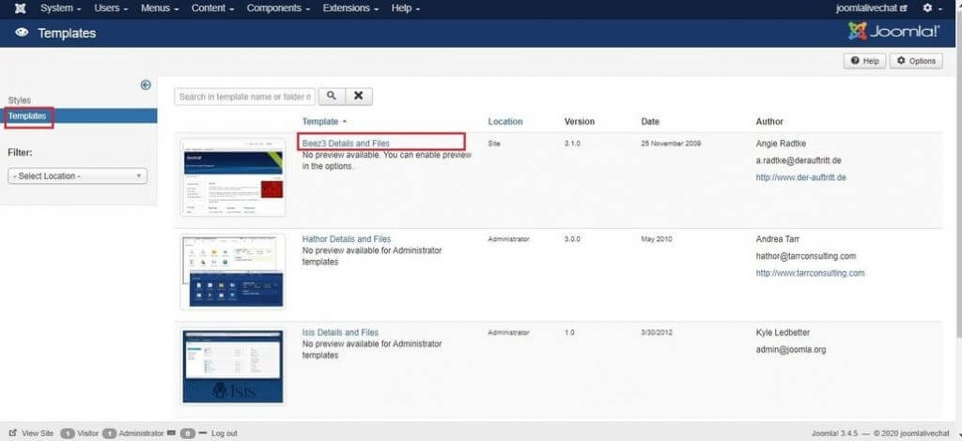962x441 pixels.
Task: Clear the search with the X button
Action: [x=359, y=97]
